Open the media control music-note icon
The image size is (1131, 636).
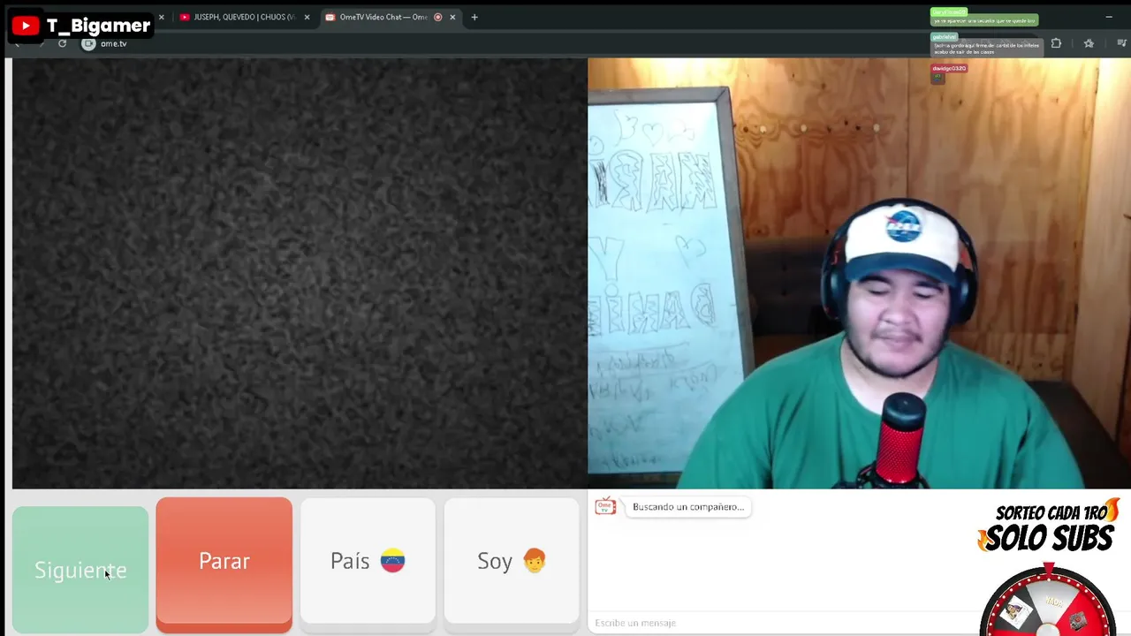(x=1121, y=43)
